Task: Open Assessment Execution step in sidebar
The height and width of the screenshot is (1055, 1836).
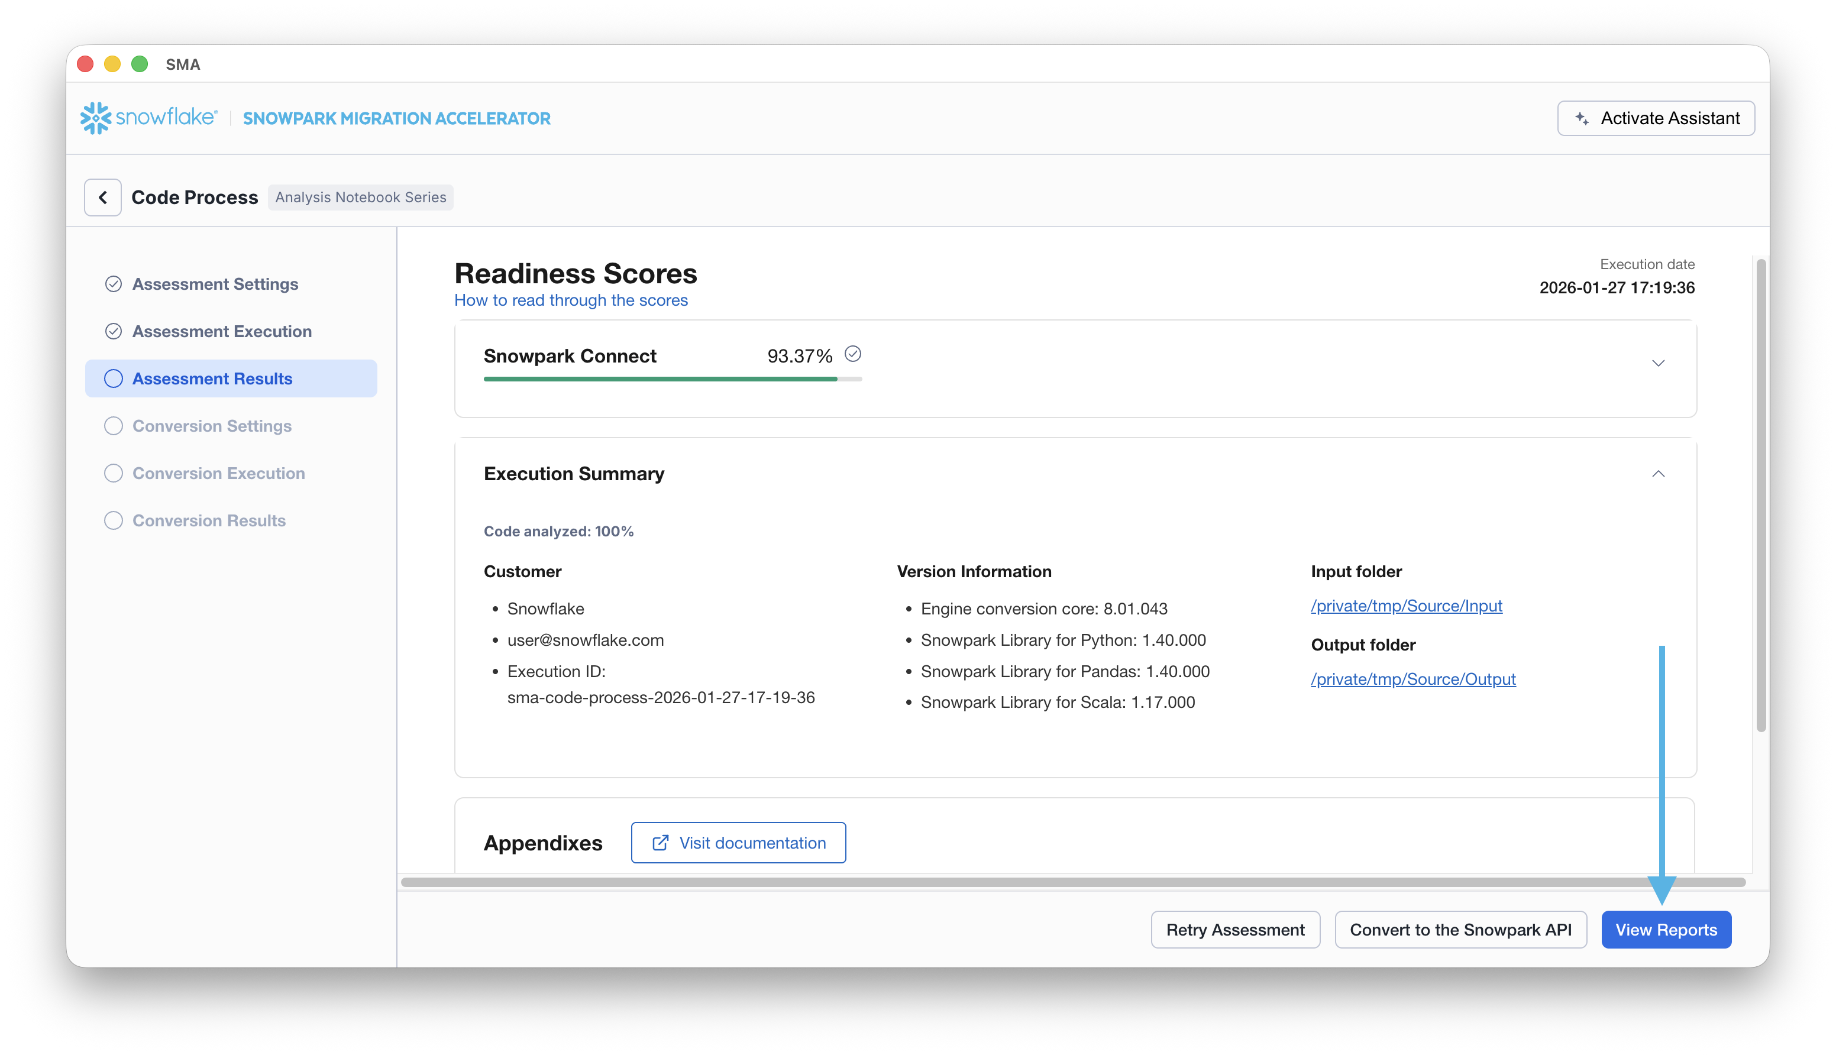Action: coord(222,331)
